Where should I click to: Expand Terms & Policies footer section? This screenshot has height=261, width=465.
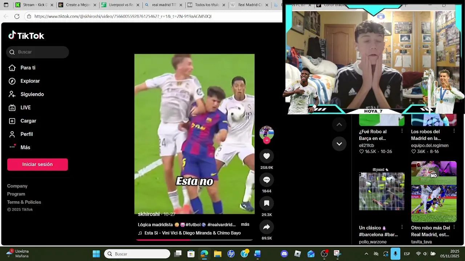pyautogui.click(x=24, y=202)
